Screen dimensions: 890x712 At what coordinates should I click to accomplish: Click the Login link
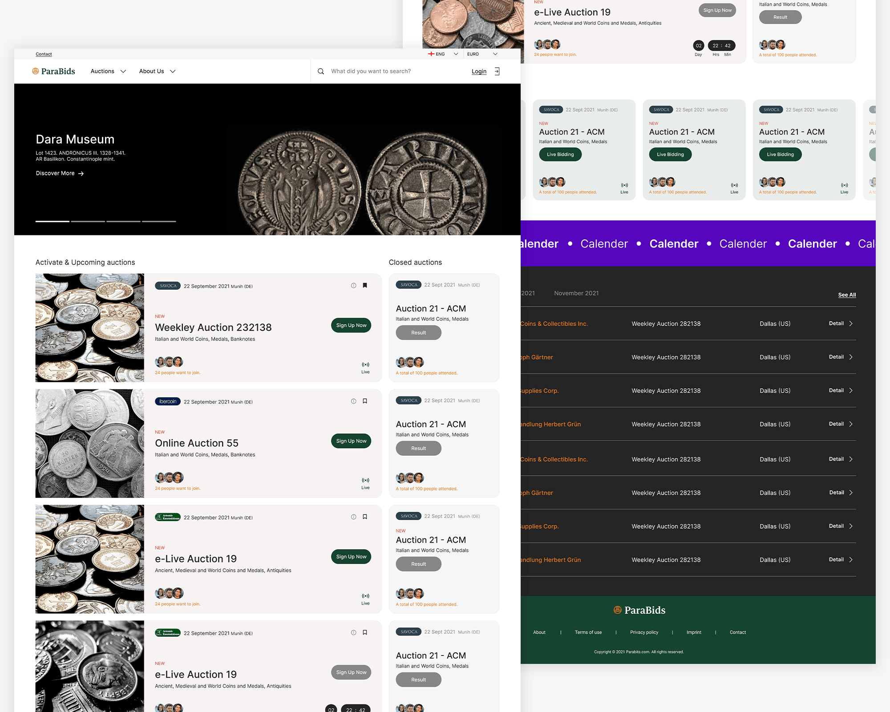point(479,71)
